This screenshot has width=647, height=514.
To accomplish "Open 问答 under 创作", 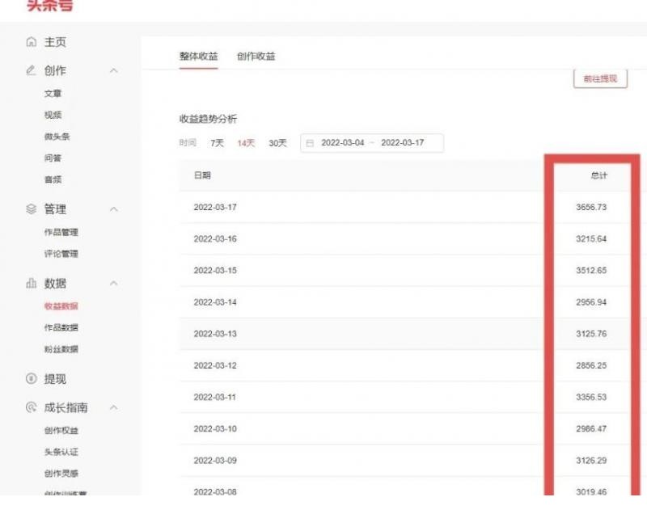I will 53,158.
